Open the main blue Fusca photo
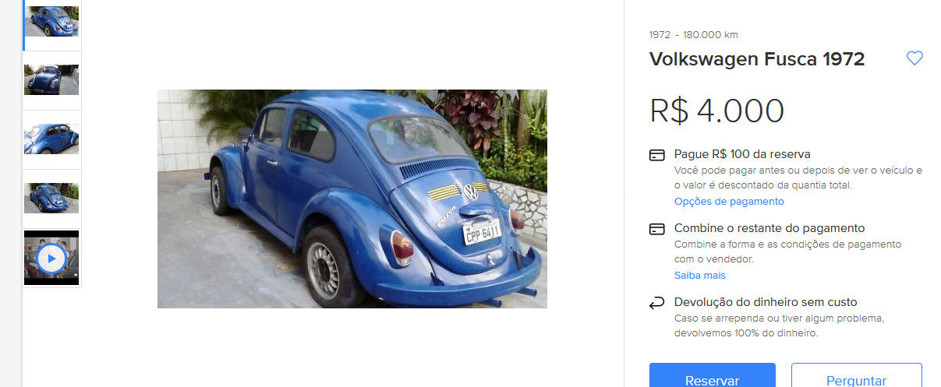The width and height of the screenshot is (941, 387). [352, 199]
